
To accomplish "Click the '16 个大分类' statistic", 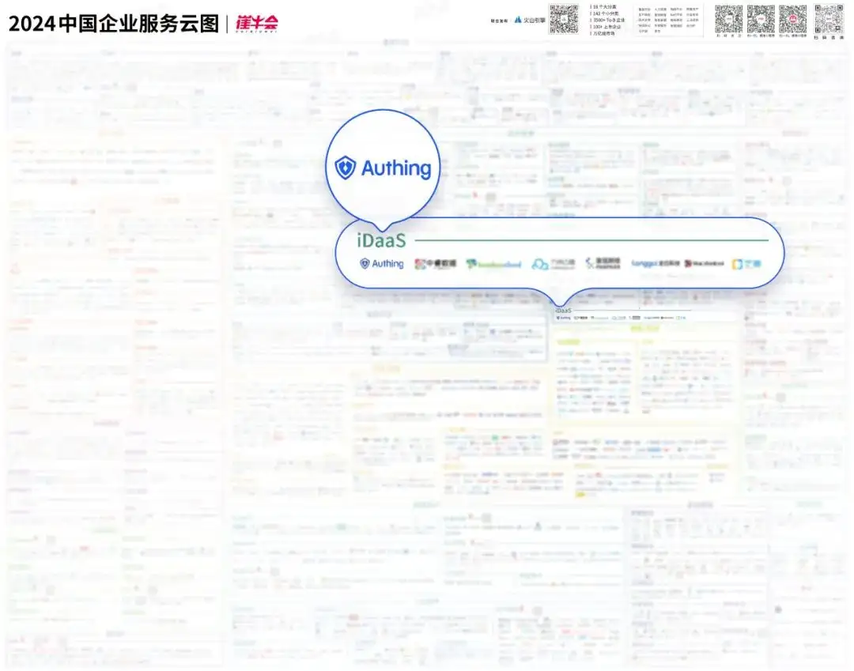I will pyautogui.click(x=603, y=7).
